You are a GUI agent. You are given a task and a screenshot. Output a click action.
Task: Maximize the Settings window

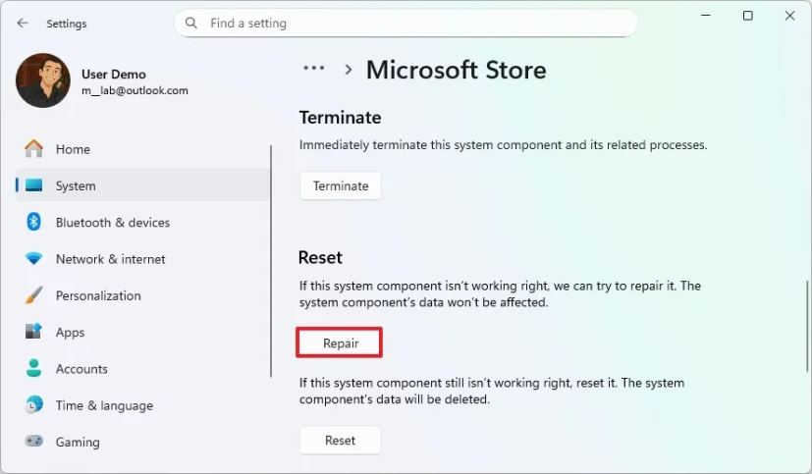click(748, 16)
